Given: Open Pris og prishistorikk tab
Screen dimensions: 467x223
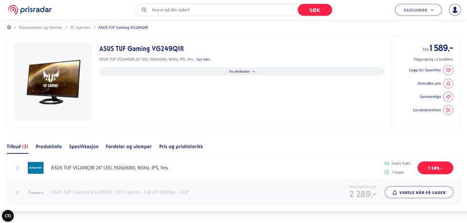Looking at the screenshot, I should 181,147.
